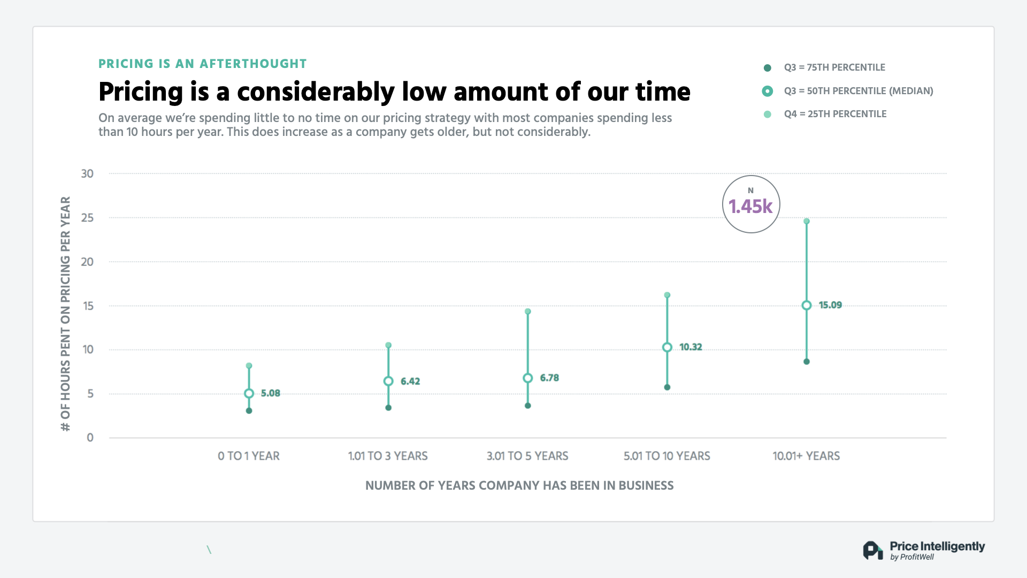Screen dimensions: 1027x578
Task: Click the 75th percentile legend dot
Action: (x=767, y=68)
